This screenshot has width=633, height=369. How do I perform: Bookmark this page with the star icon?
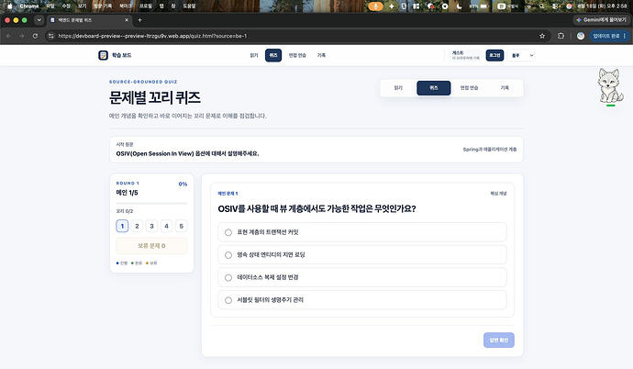pos(542,36)
